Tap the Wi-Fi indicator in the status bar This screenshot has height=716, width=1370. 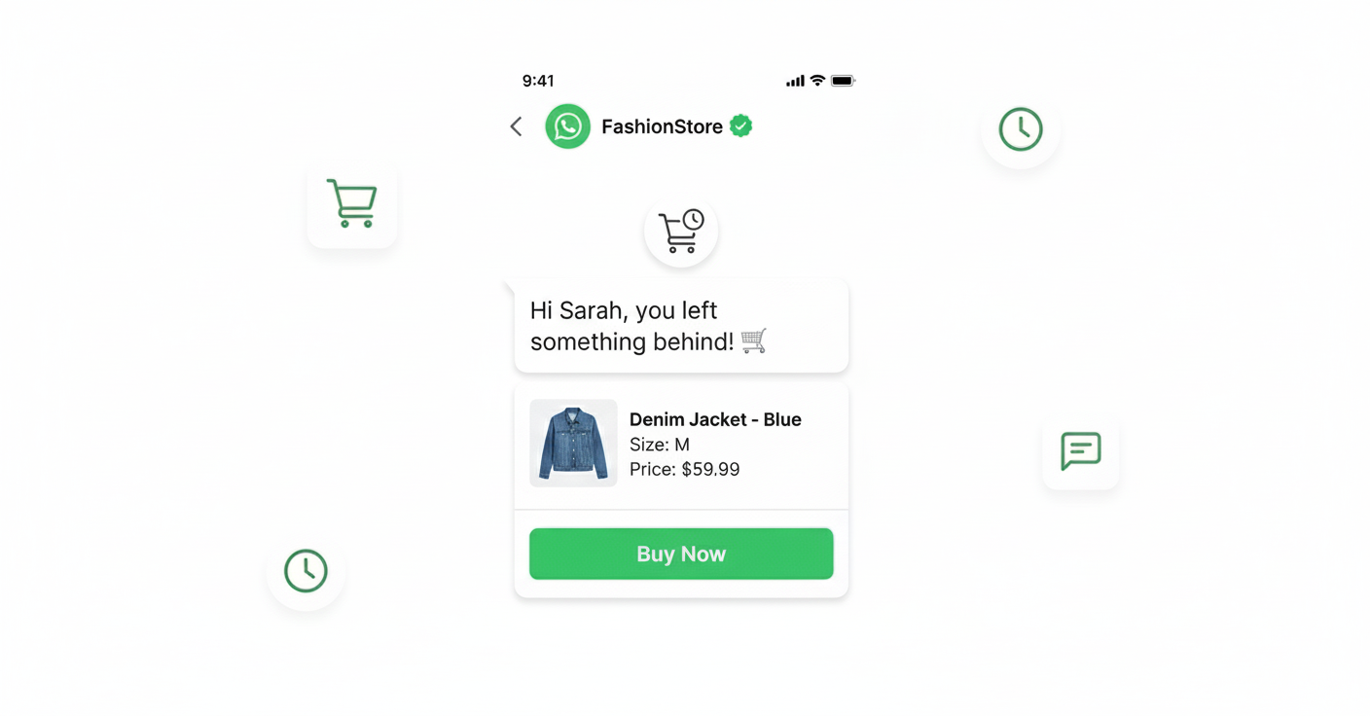tap(817, 81)
